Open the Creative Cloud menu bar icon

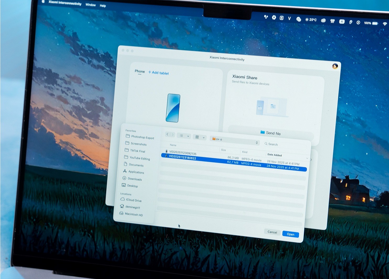pos(323,20)
